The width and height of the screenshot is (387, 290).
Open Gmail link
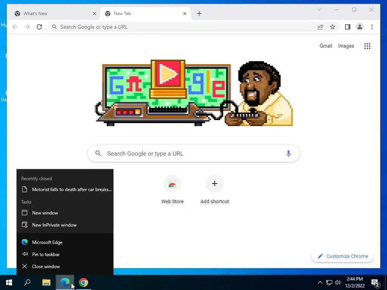pyautogui.click(x=326, y=46)
